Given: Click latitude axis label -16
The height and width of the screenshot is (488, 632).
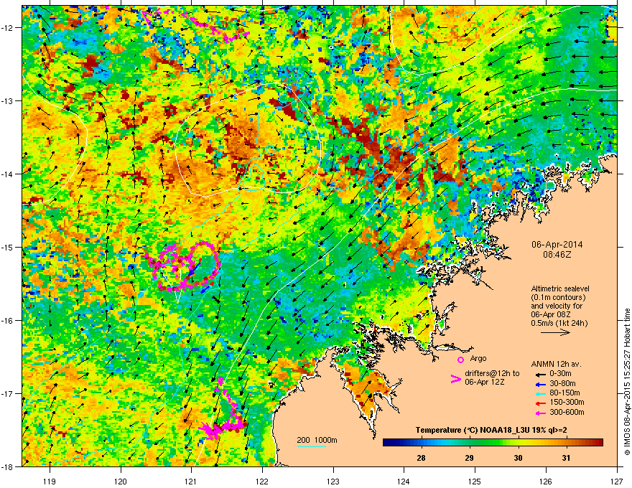Looking at the screenshot, I should 7,321.
